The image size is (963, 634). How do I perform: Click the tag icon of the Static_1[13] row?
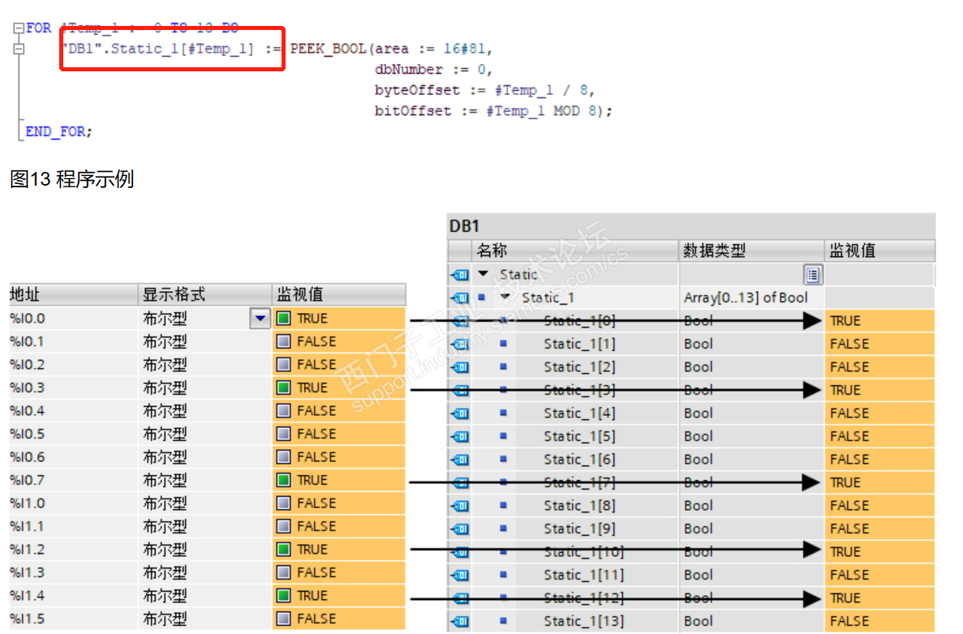tap(460, 621)
